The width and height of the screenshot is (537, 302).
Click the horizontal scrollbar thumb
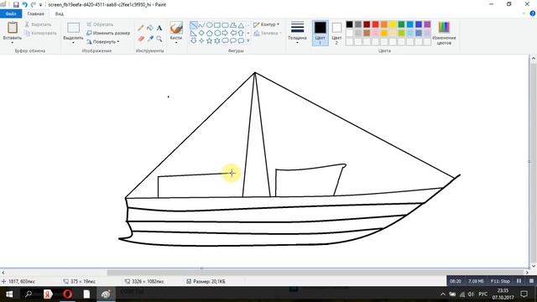315,273
